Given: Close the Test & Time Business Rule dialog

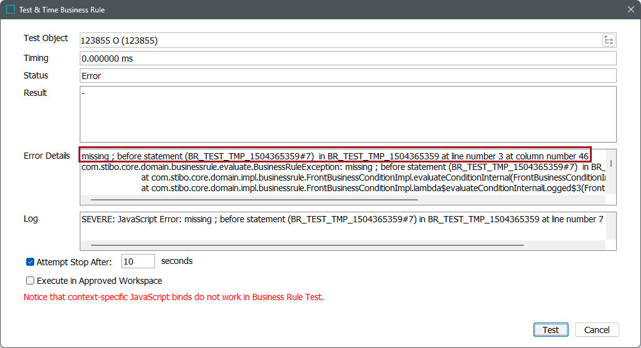Looking at the screenshot, I should click(631, 9).
